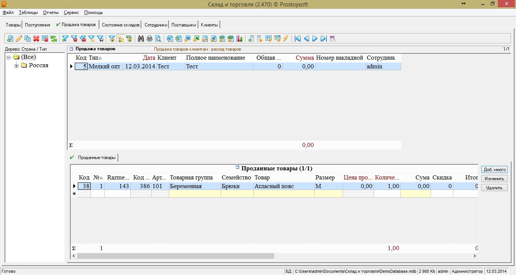516x275 pixels.
Task: Click the Доб. много button
Action: (x=494, y=170)
